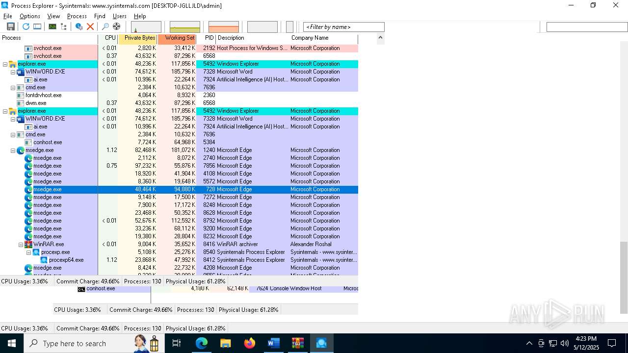Open the Users menu

pos(120,16)
